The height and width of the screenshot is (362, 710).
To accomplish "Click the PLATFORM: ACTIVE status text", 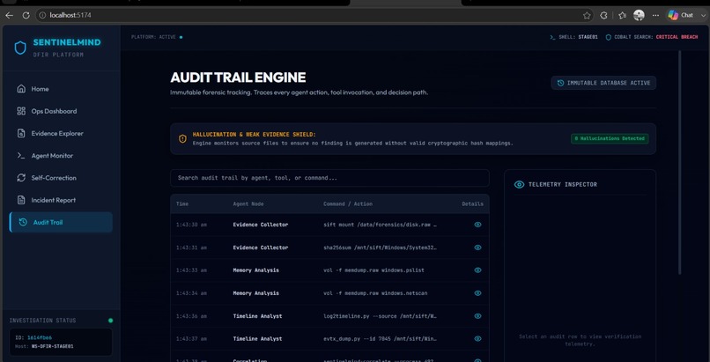I will point(153,37).
